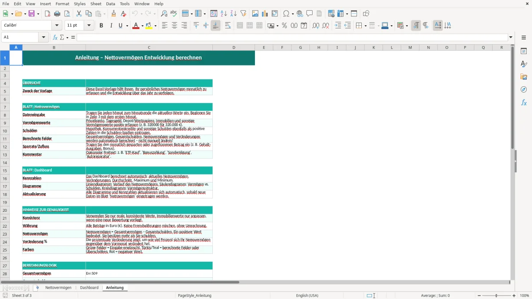Toggle Print Preview icon
The width and height of the screenshot is (532, 299).
[67, 14]
